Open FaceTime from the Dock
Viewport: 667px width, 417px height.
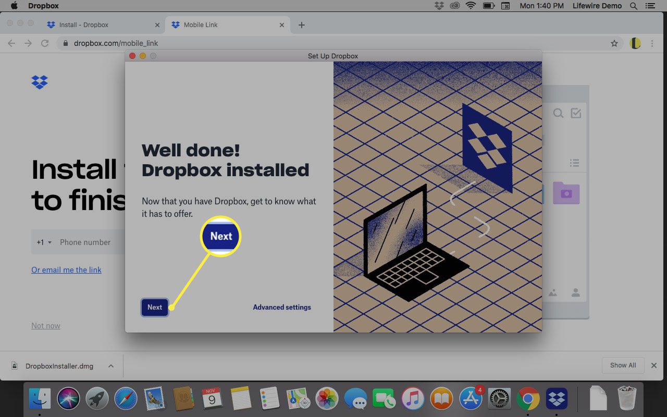(x=385, y=399)
